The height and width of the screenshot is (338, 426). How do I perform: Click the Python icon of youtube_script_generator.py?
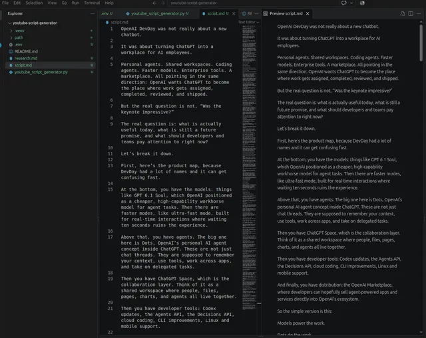(x=11, y=72)
